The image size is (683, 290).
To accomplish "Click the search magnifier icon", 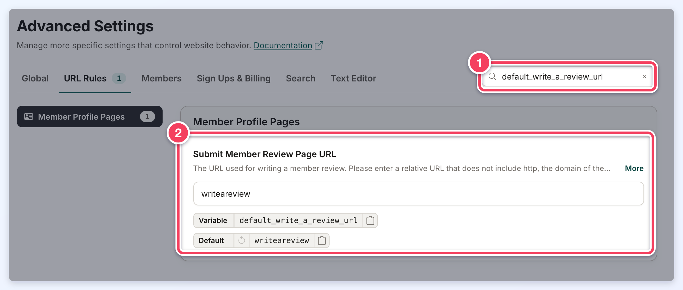I will (492, 77).
